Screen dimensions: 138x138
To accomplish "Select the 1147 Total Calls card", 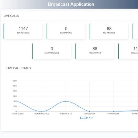I will tap(23, 31).
